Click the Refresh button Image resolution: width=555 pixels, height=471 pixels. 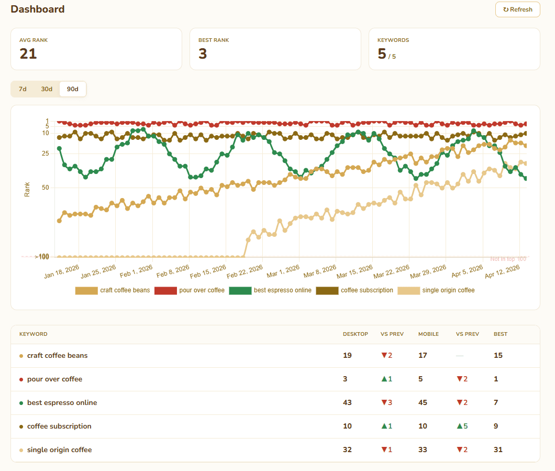[517, 9]
